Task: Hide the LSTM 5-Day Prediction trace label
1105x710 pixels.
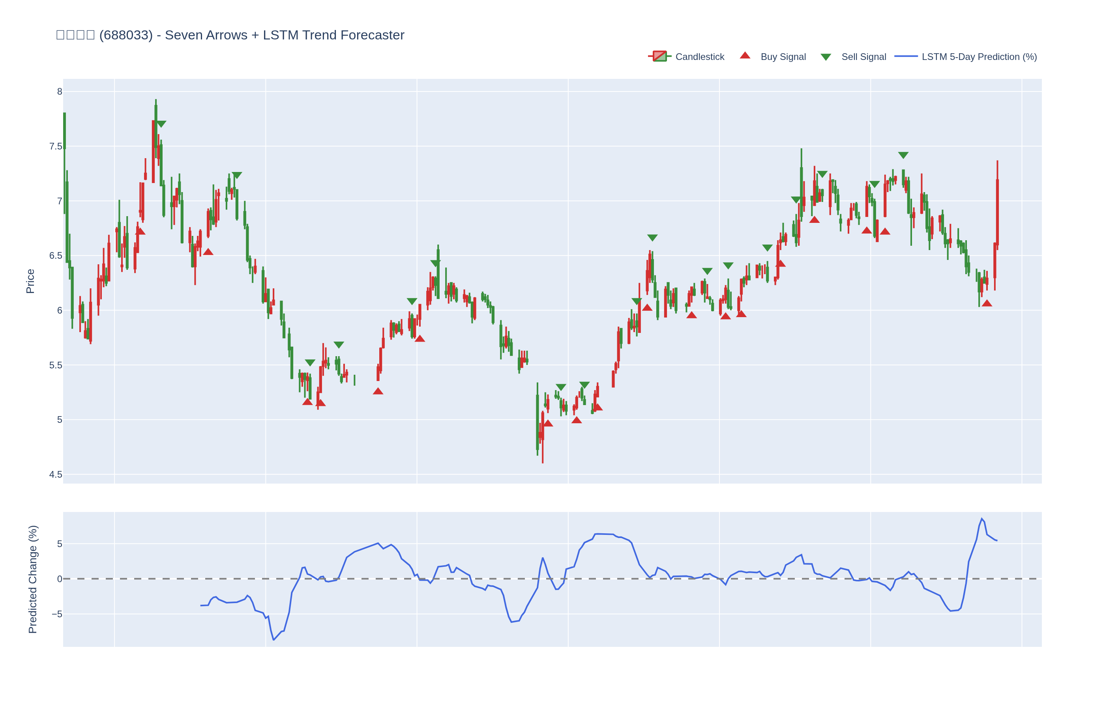Action: pyautogui.click(x=979, y=57)
